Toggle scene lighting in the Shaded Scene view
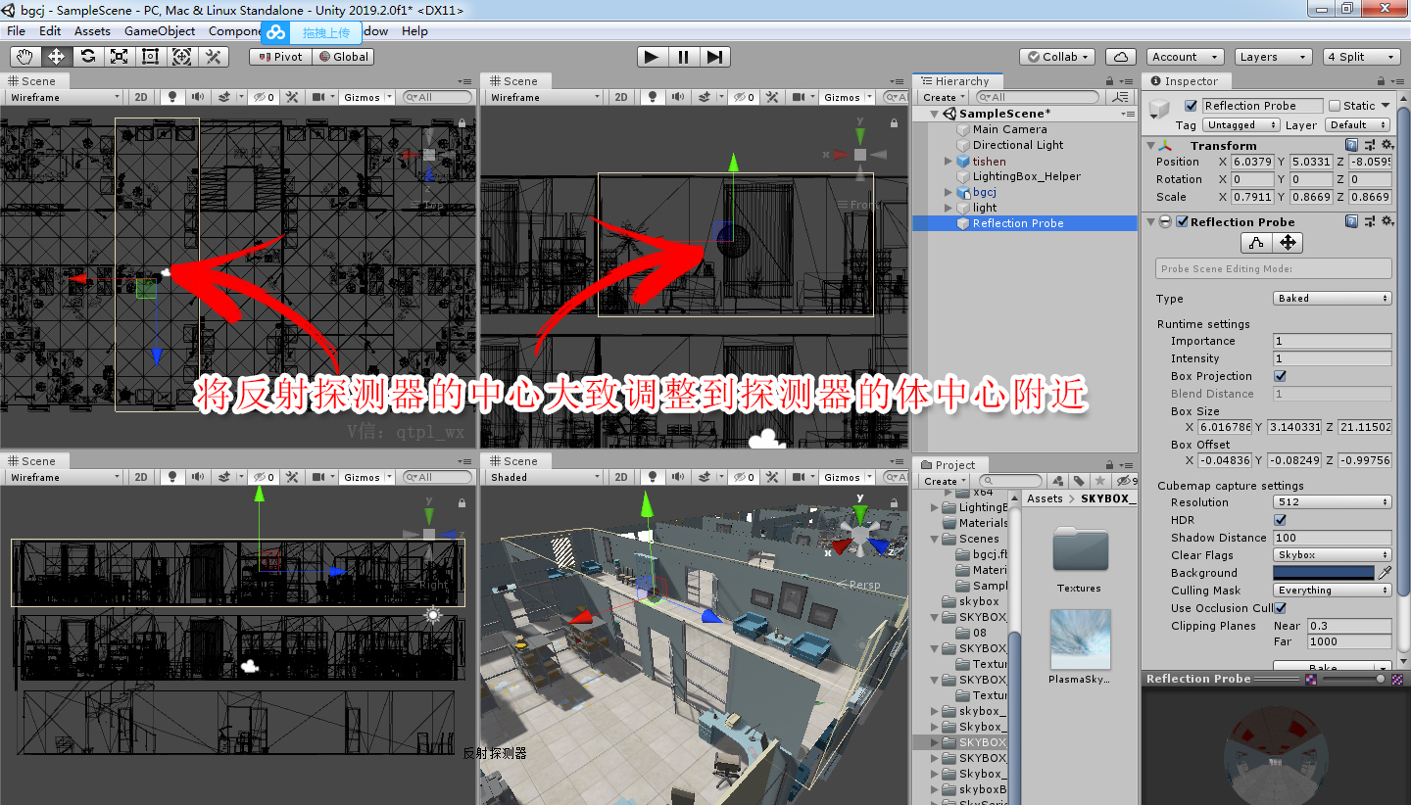1411x805 pixels. pos(653,477)
